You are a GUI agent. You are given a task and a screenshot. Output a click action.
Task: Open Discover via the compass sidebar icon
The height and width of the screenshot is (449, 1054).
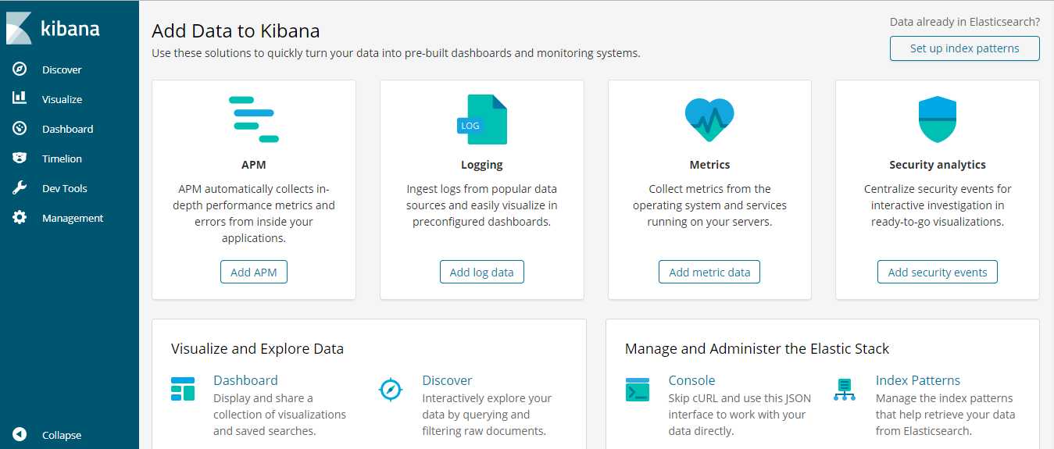click(x=20, y=69)
